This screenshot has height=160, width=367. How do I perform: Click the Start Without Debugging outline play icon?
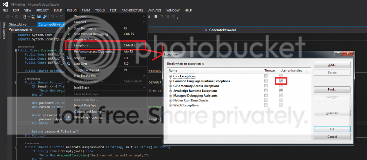click(x=69, y=34)
